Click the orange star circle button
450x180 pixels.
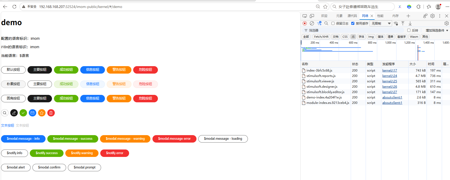click(x=42, y=113)
